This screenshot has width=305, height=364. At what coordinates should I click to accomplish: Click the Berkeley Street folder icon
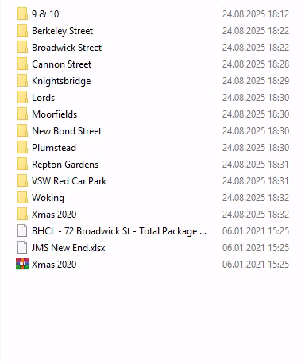coord(22,30)
